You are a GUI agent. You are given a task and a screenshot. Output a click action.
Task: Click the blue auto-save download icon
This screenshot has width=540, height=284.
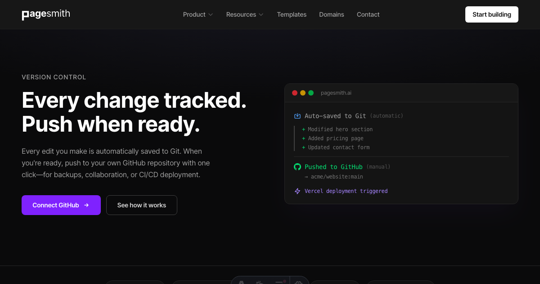[297, 116]
